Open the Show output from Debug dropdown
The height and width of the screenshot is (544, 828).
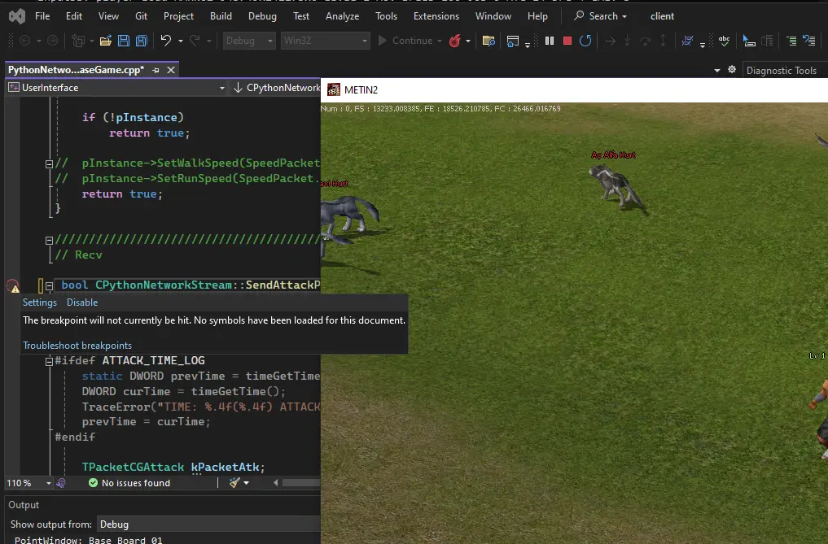[208, 524]
